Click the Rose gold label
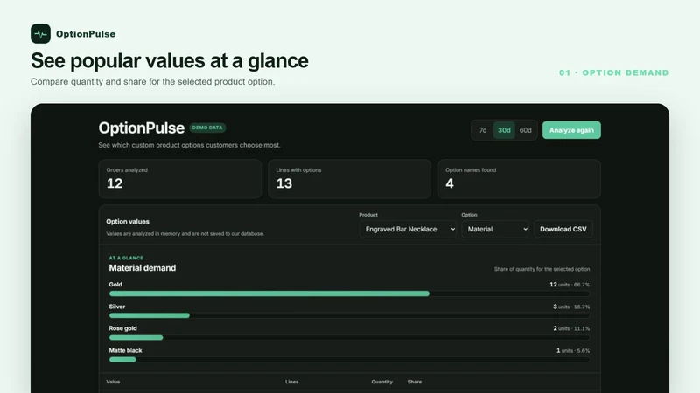700x393 pixels. [x=122, y=328]
